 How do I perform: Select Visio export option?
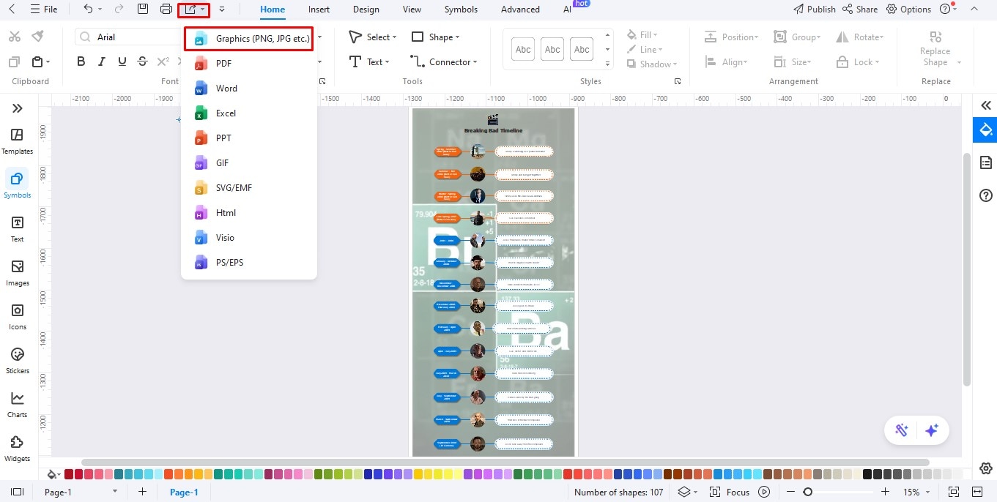pos(249,238)
